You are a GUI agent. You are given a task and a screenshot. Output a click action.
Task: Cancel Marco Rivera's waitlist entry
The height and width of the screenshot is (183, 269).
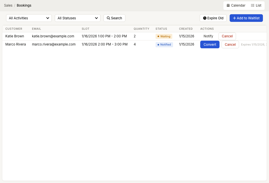point(230,44)
